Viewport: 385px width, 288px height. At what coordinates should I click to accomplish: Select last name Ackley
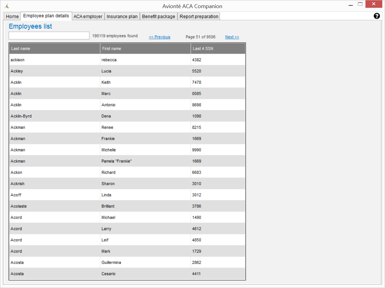tap(17, 71)
